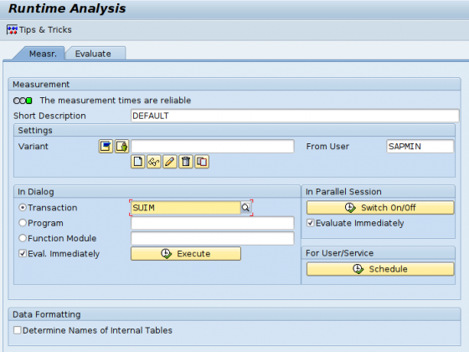Enable Determine Names of Internal Tables
This screenshot has height=352, width=469.
(x=18, y=330)
